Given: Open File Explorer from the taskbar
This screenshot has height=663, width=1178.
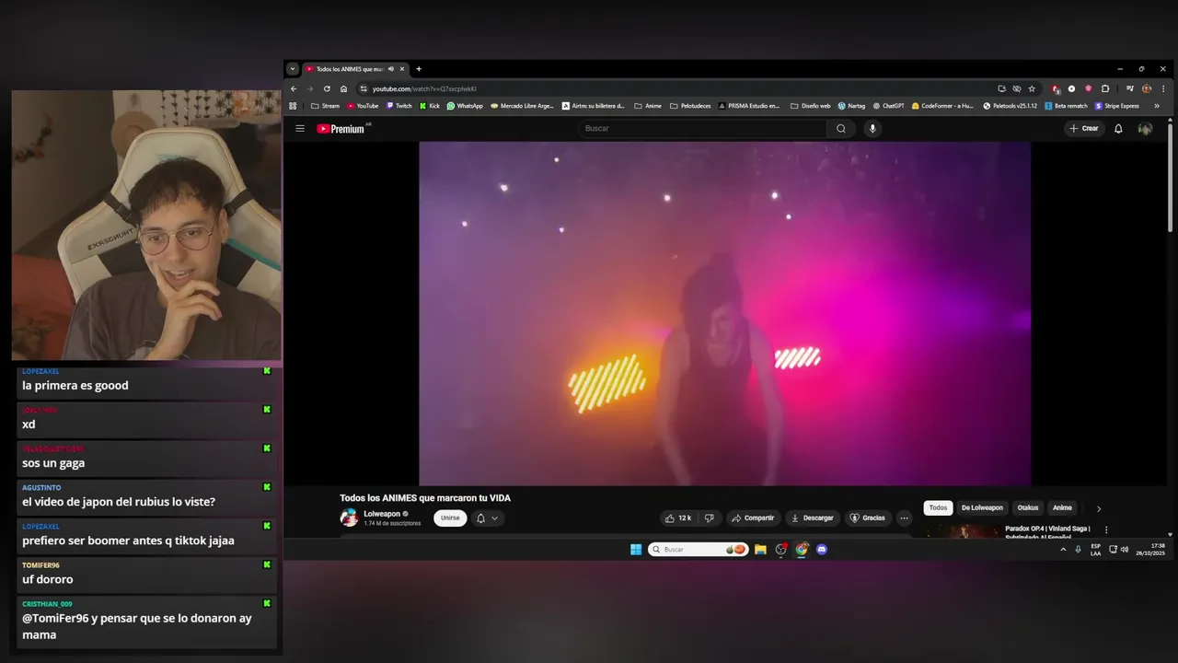Looking at the screenshot, I should [x=760, y=550].
